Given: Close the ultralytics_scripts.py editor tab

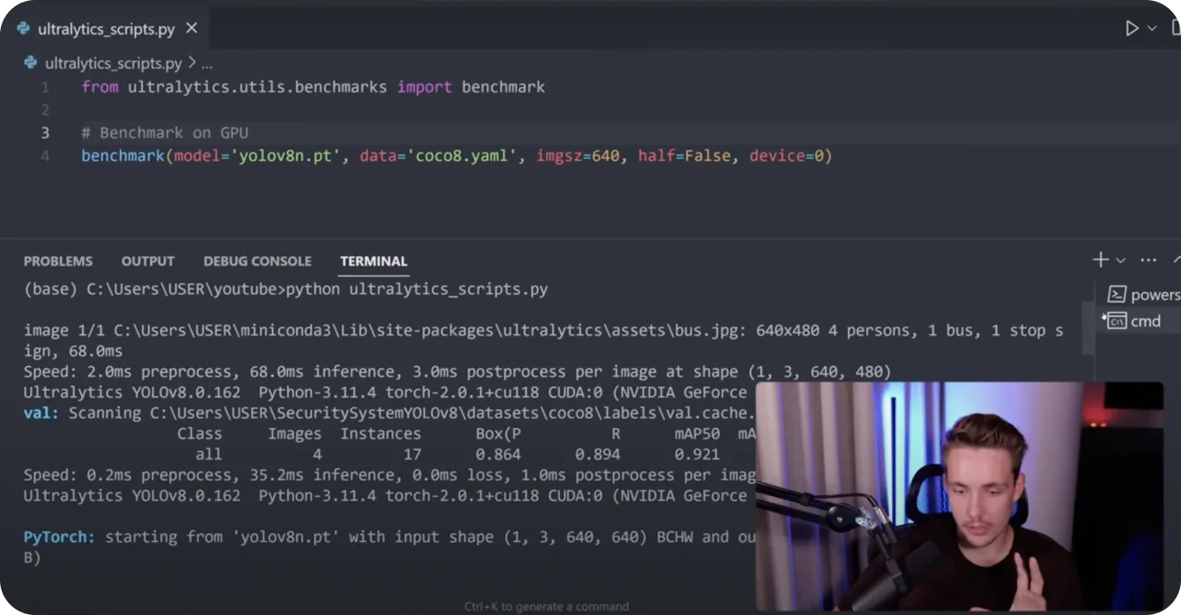Looking at the screenshot, I should (191, 28).
